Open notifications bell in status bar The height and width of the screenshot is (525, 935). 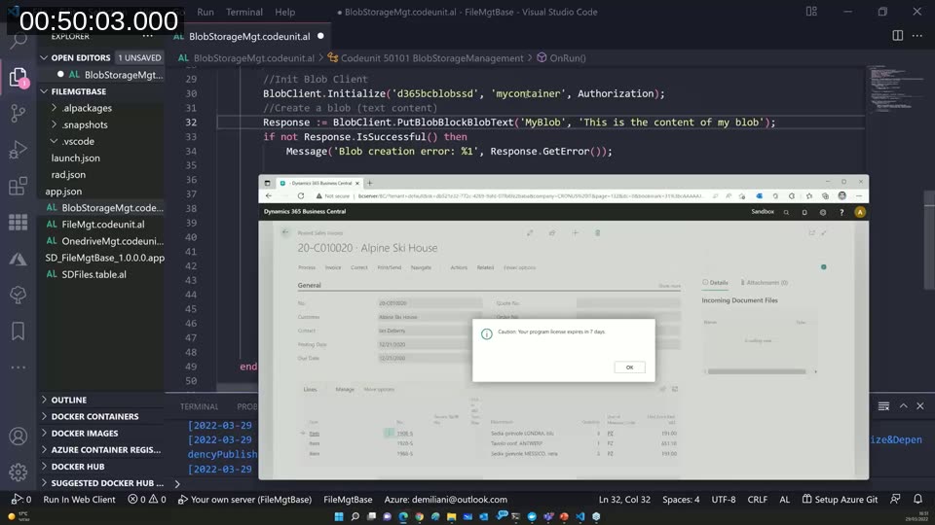917,499
